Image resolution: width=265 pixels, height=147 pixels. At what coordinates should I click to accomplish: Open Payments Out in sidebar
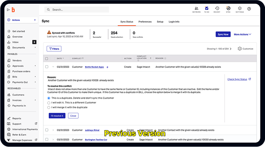pyautogui.click(x=20, y=82)
